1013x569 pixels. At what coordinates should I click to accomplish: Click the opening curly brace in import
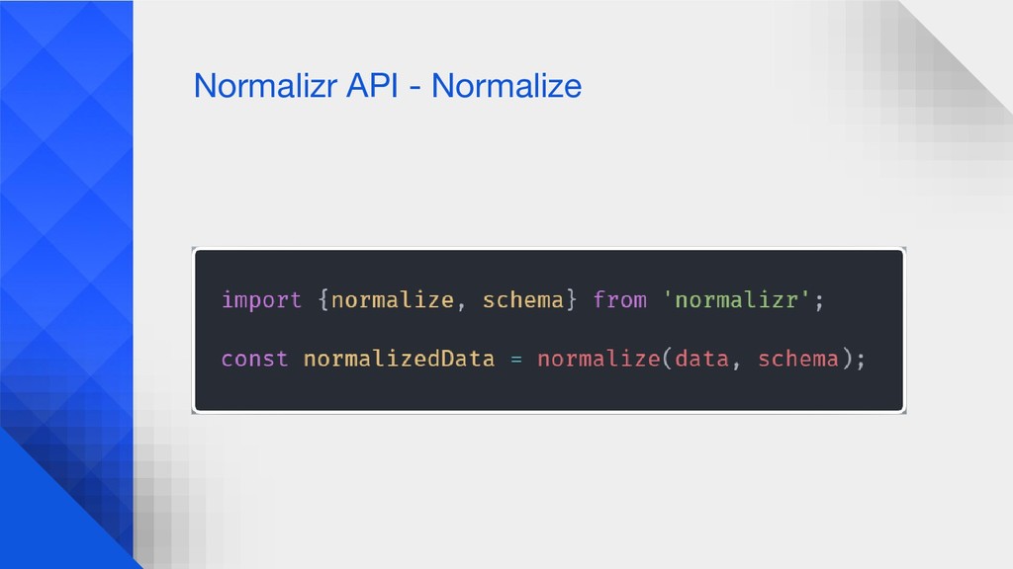pyautogui.click(x=323, y=300)
